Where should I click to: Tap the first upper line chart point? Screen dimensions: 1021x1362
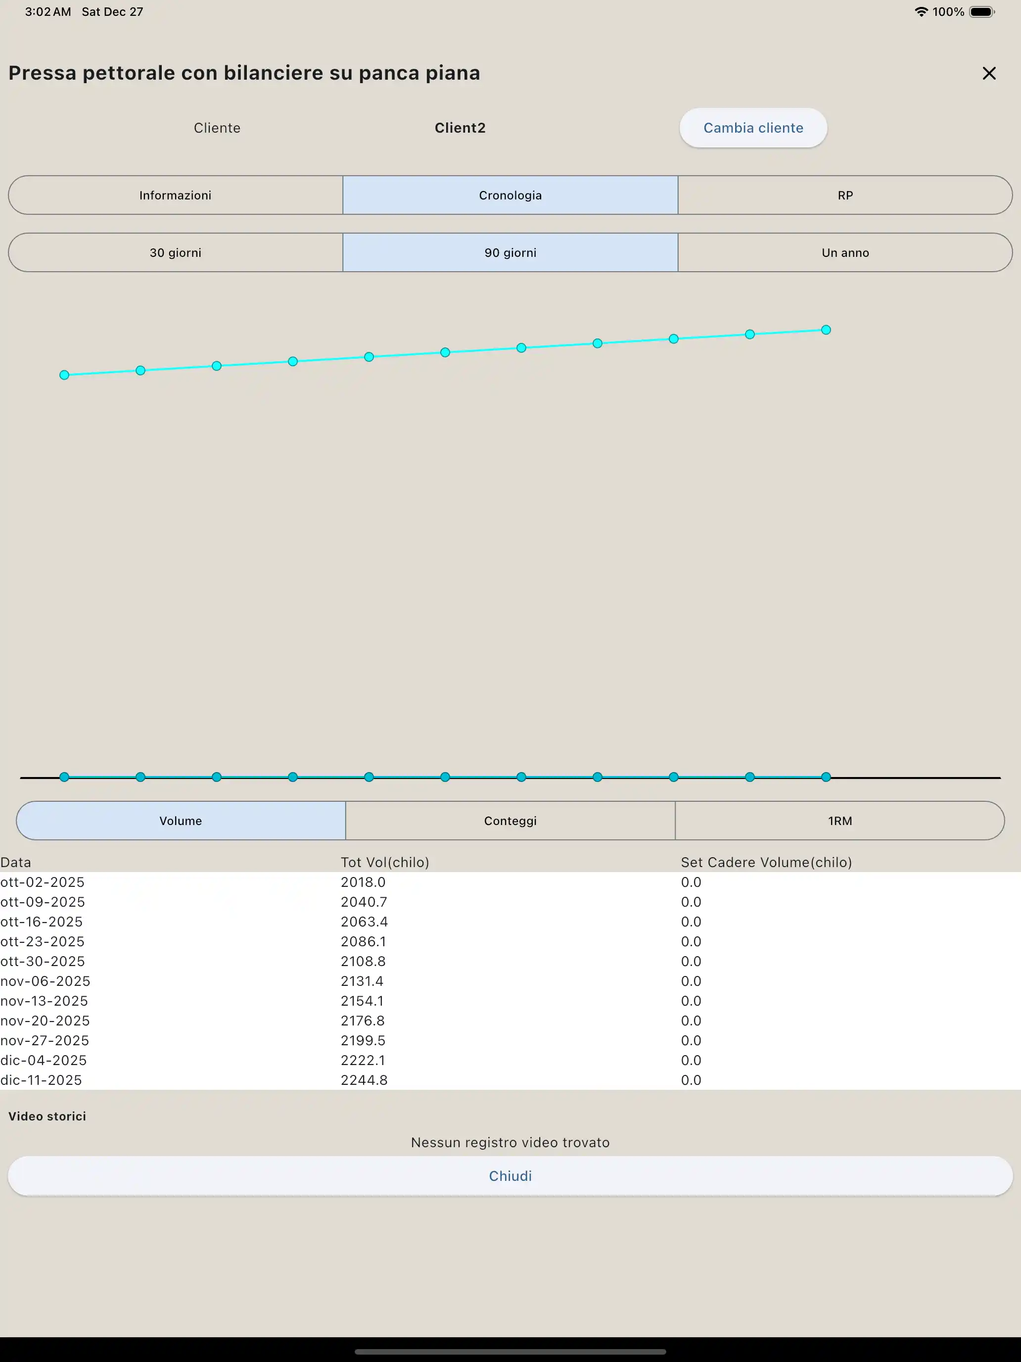(64, 375)
